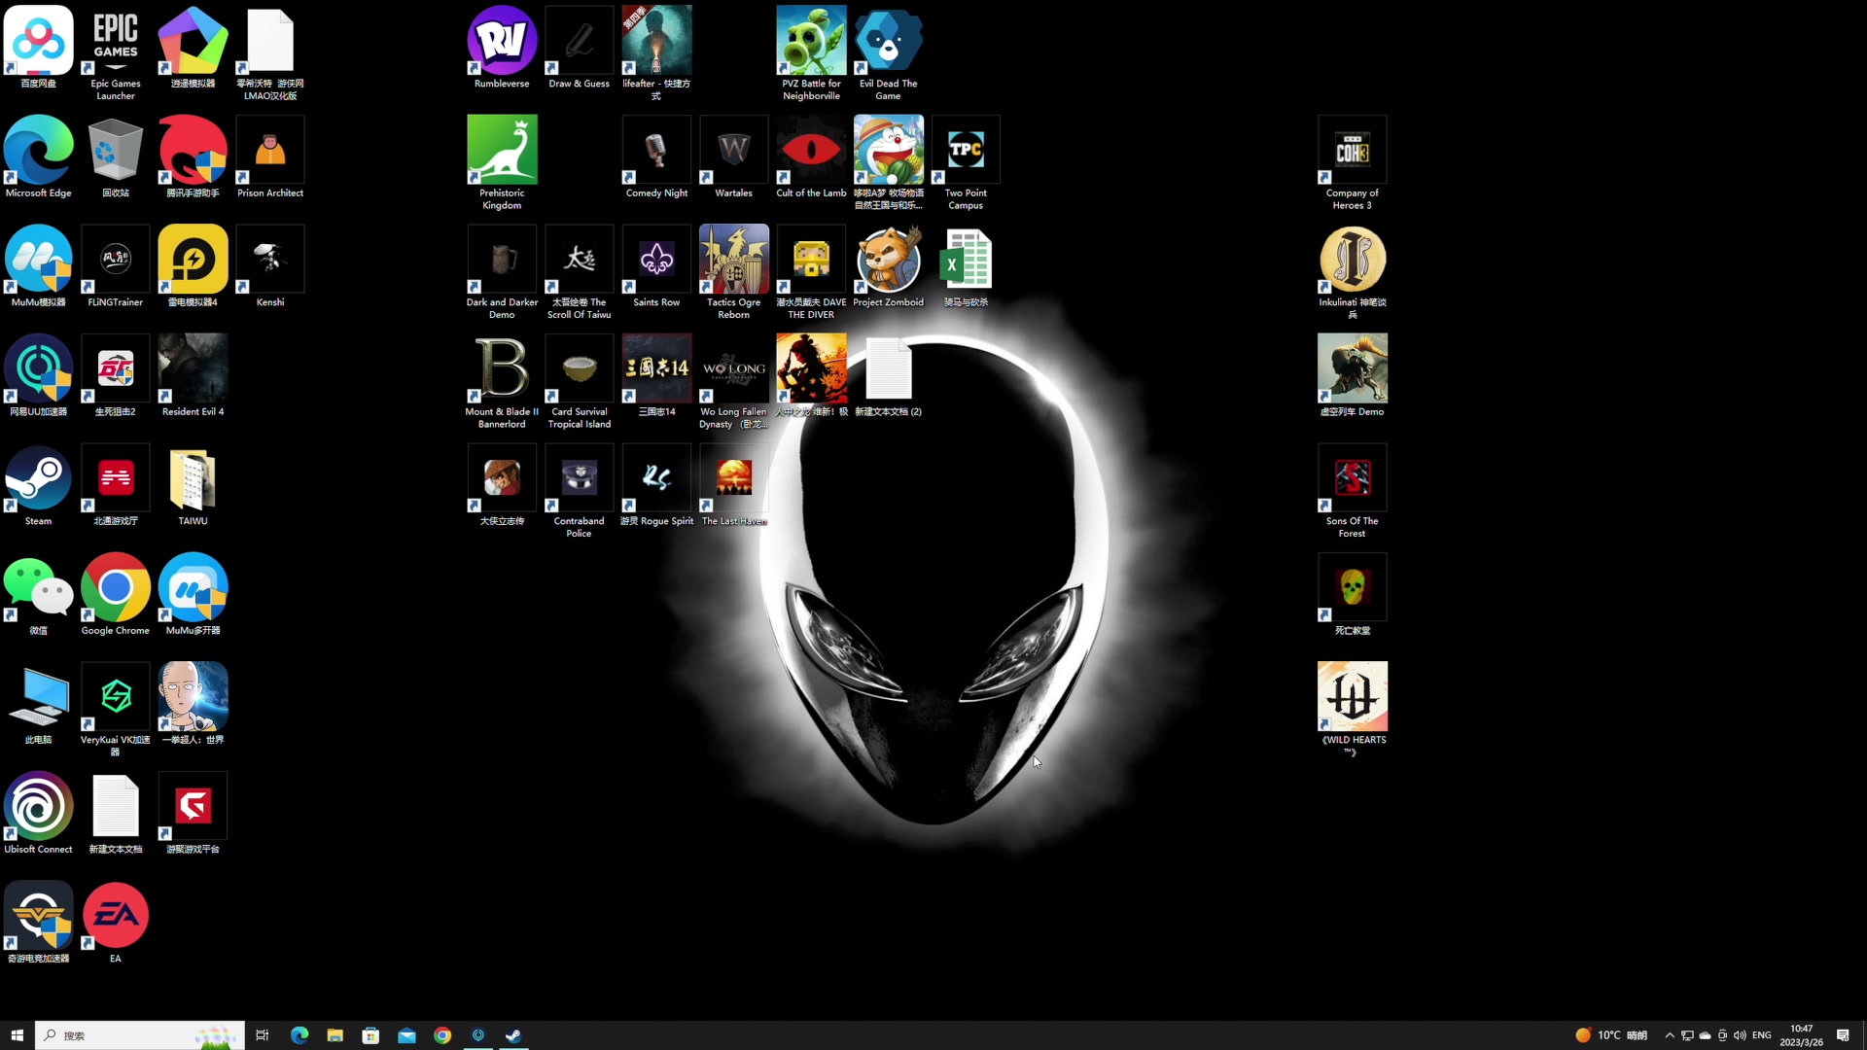Select the Contraband Police icon
Screen dimensions: 1867x1050
click(580, 491)
